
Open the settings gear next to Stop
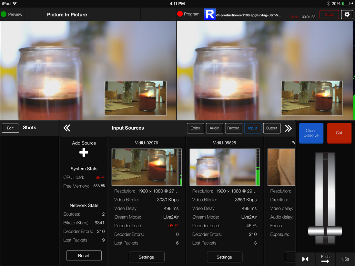(347, 14)
